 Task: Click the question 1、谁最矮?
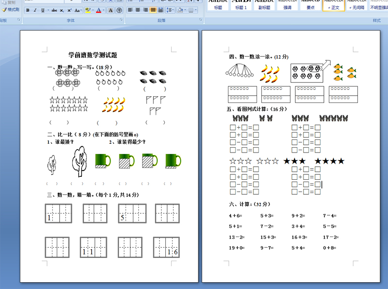(60, 142)
